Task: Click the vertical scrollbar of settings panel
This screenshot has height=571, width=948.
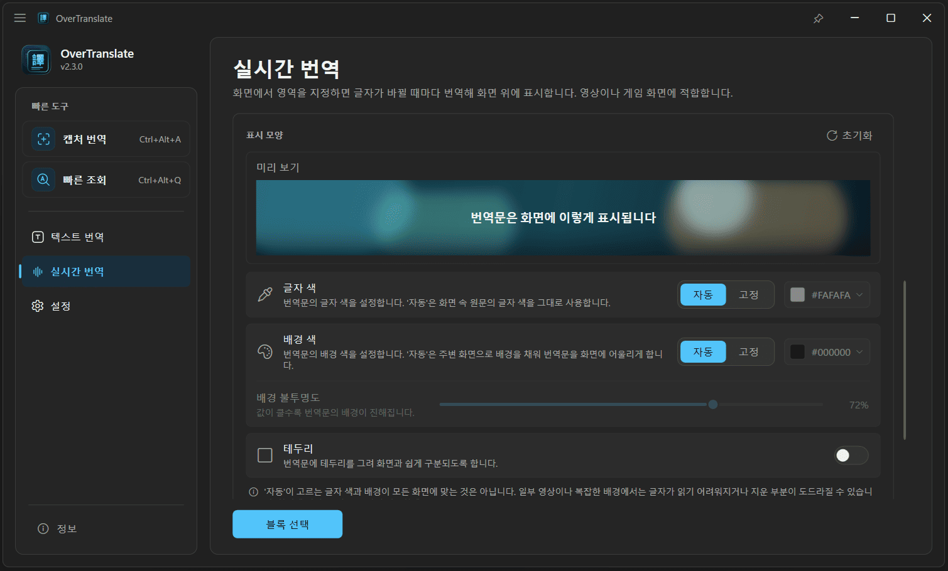Action: 905,360
